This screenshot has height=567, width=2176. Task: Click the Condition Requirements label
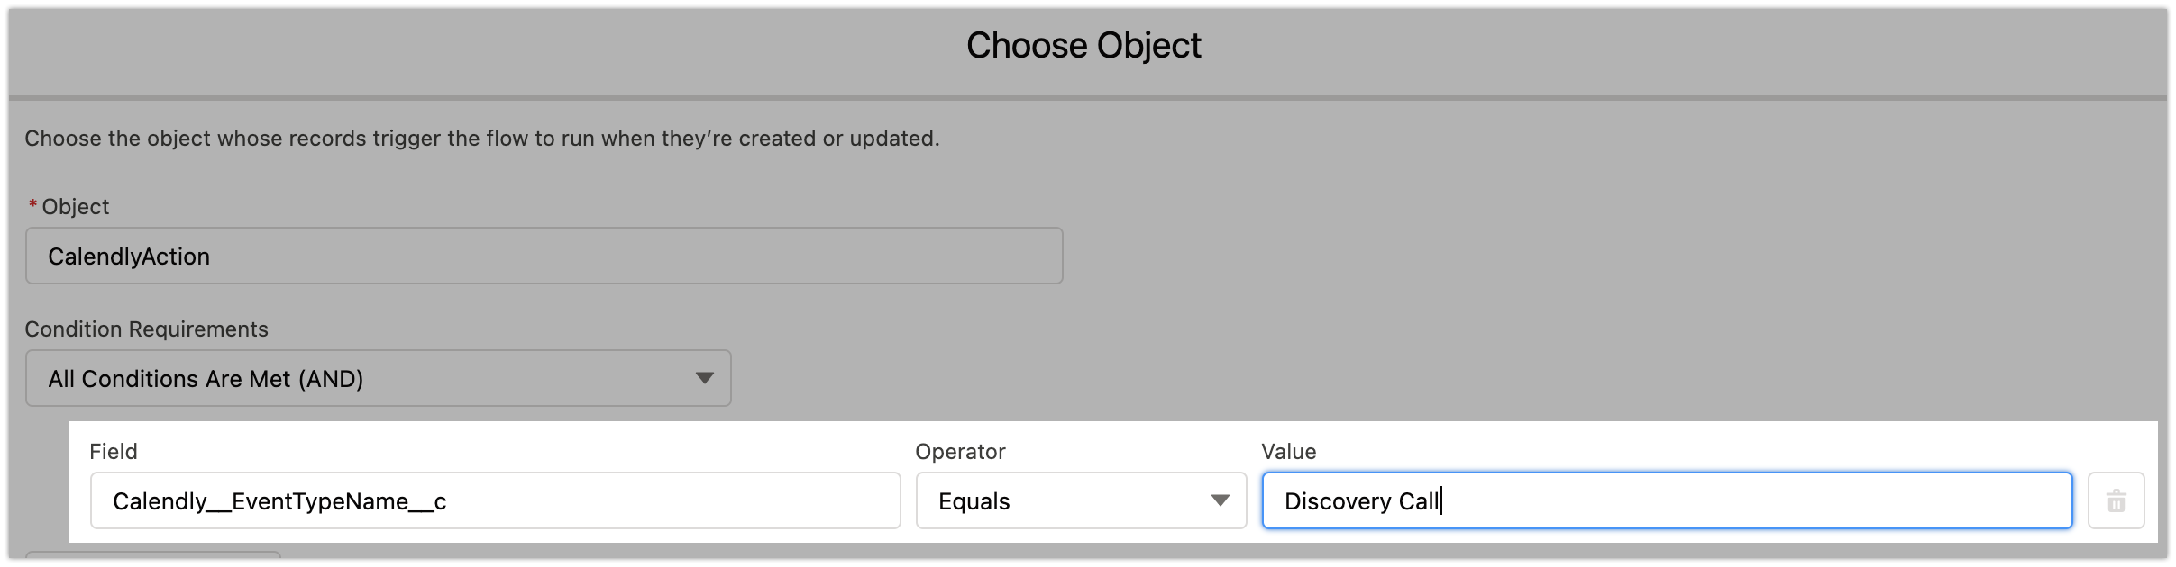point(146,329)
